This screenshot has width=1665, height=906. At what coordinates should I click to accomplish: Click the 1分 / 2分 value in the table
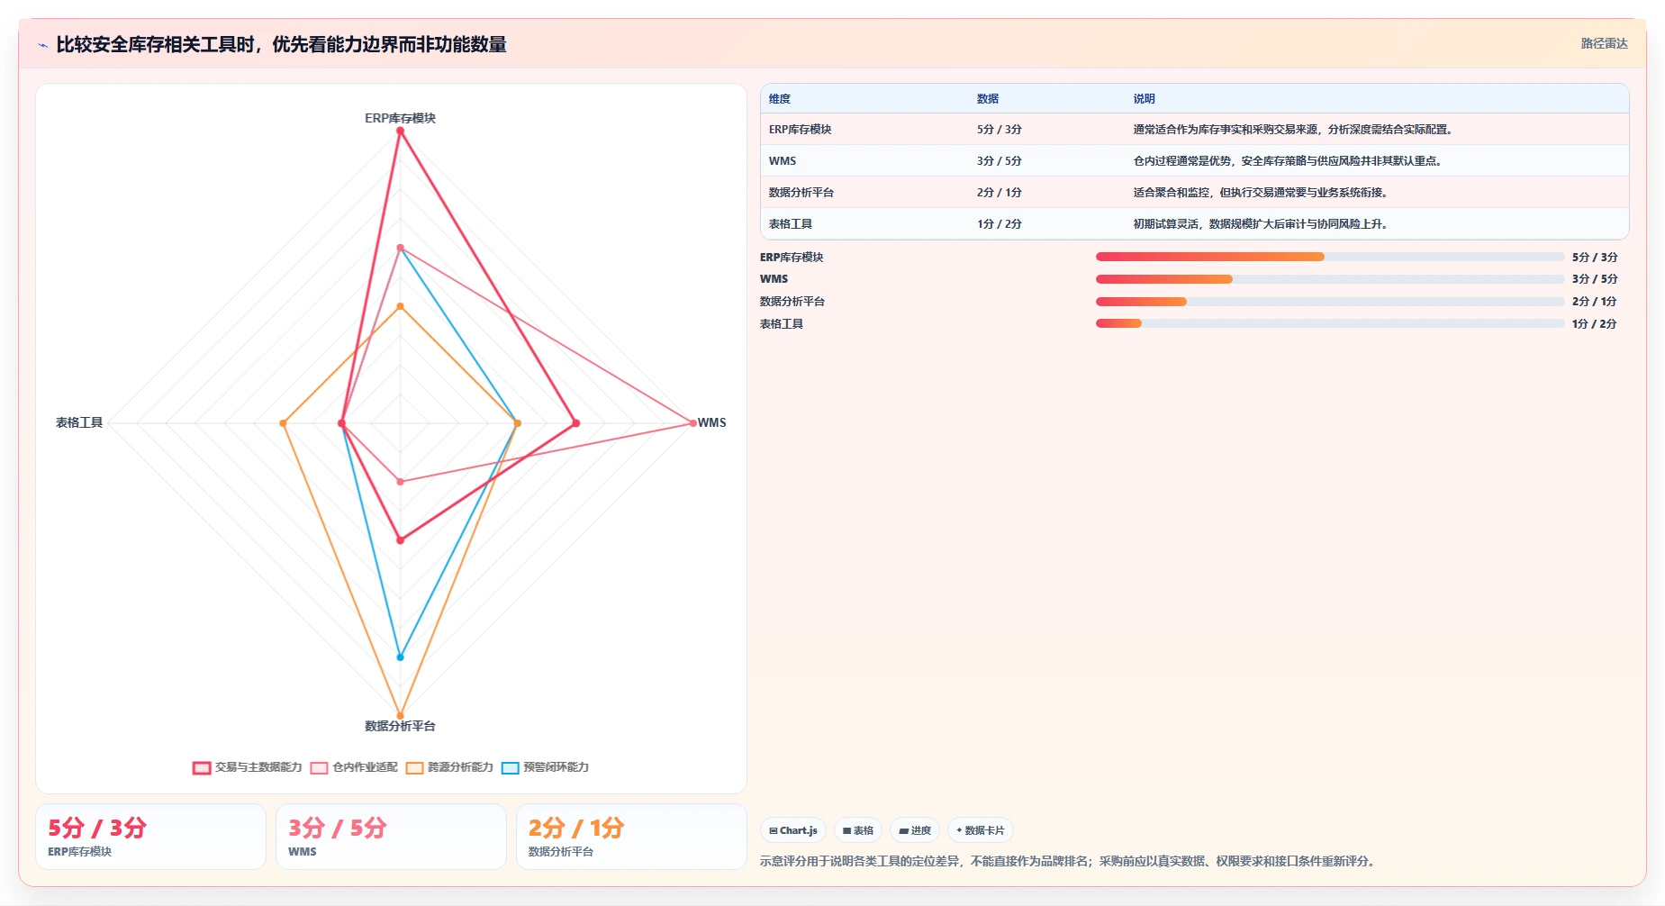click(x=1000, y=224)
